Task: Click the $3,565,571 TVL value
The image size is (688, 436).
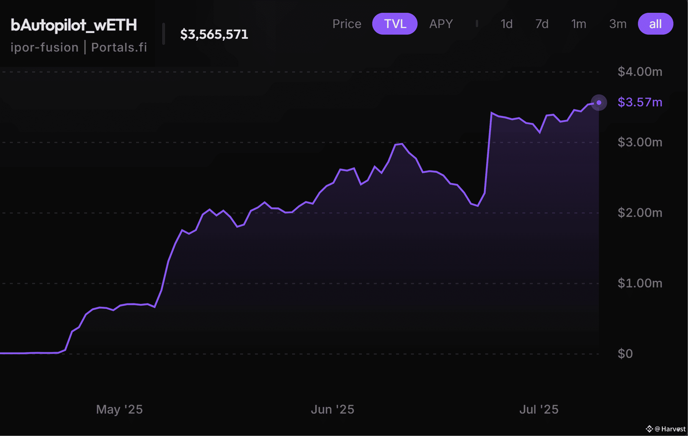Action: pyautogui.click(x=214, y=34)
